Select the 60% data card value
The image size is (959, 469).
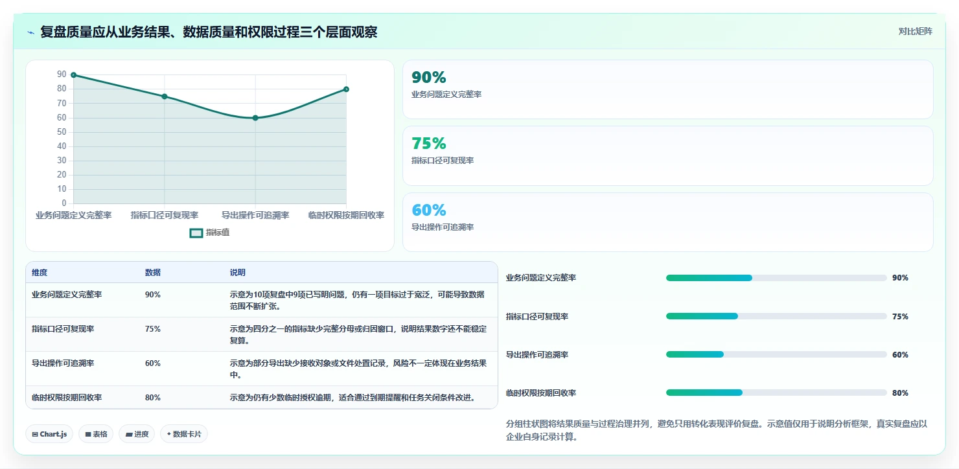click(x=429, y=211)
